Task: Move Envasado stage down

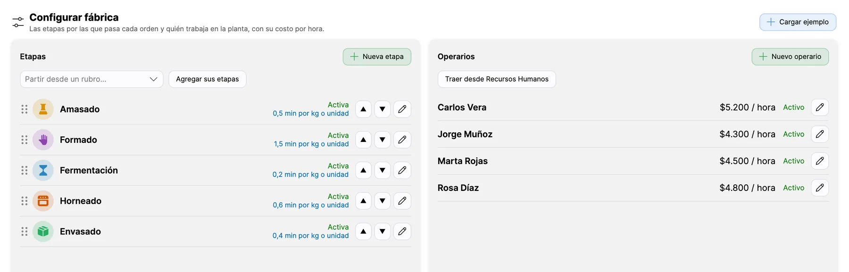Action: point(383,232)
